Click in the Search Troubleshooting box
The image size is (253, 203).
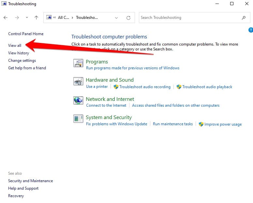194,18
